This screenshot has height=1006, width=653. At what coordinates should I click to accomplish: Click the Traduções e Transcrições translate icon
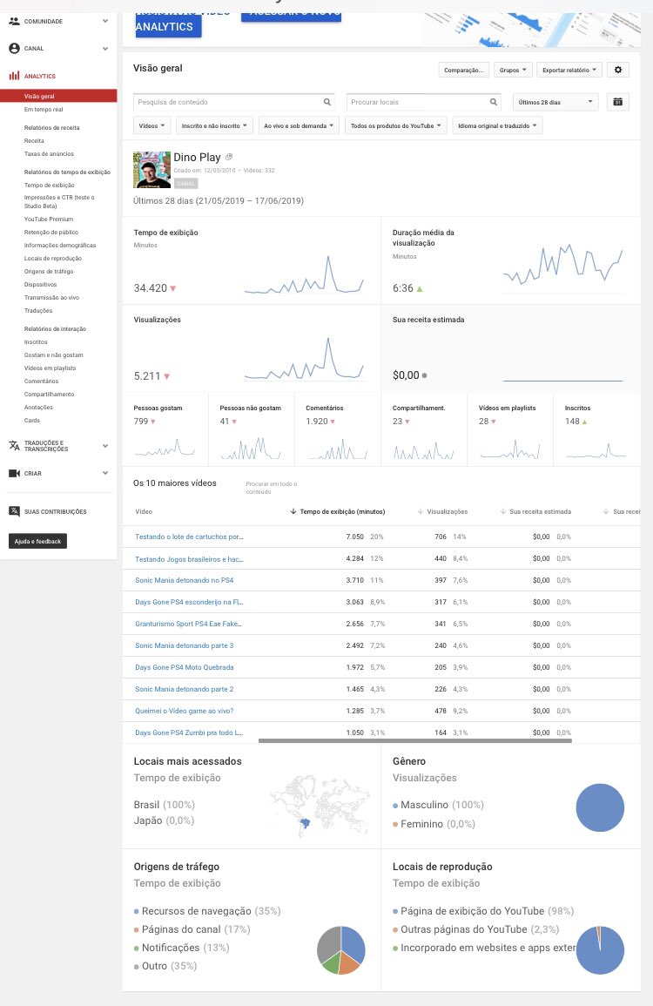(14, 445)
